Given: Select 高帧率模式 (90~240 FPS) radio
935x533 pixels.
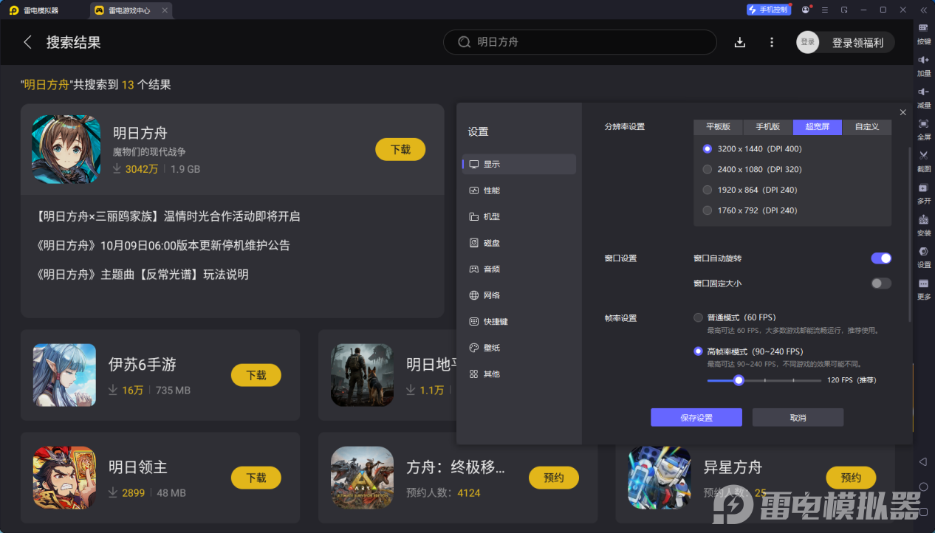Looking at the screenshot, I should click(699, 351).
